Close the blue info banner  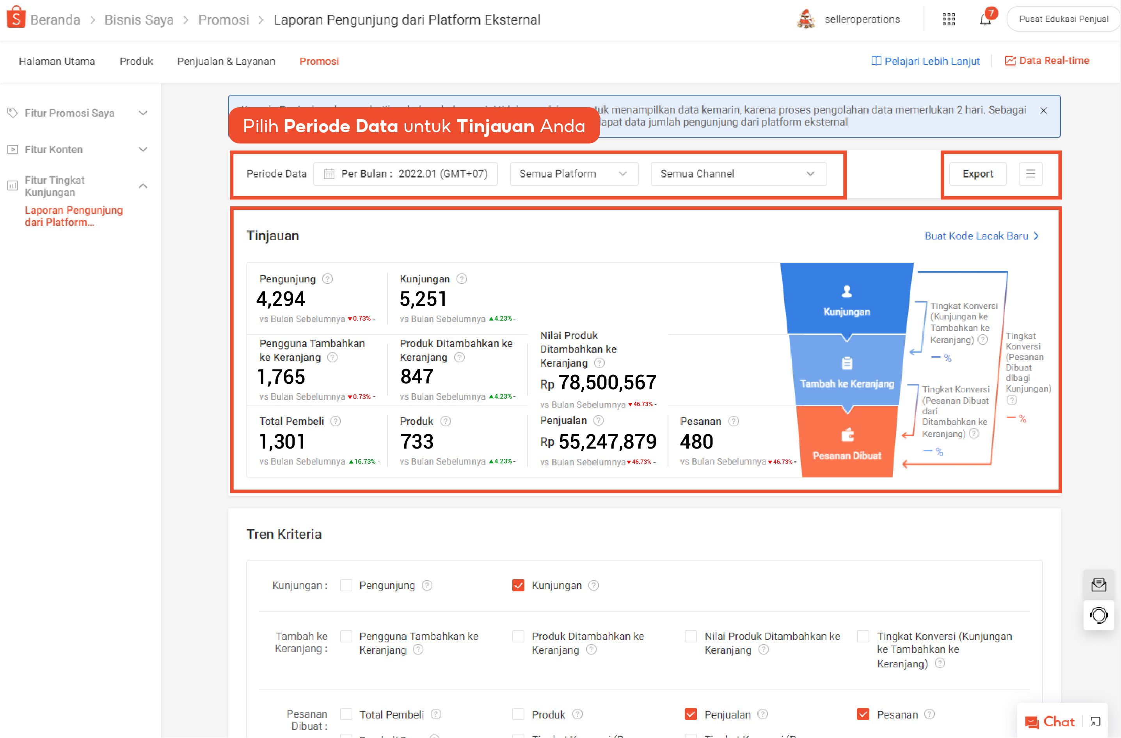(x=1043, y=110)
